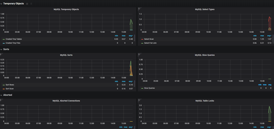
Task: Toggle Select Scan series in legend
Action: 149,39
